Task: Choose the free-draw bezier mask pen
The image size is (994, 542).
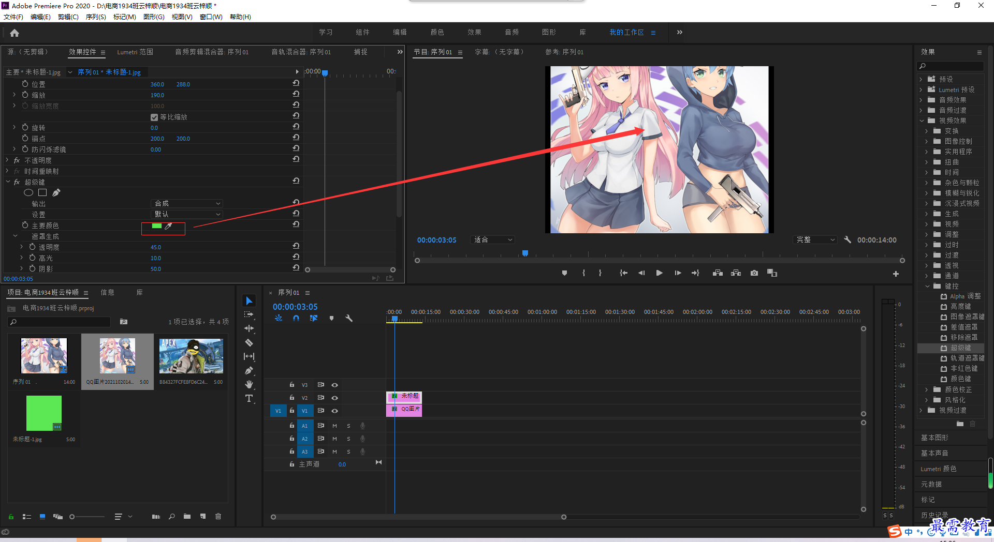Action: [x=56, y=192]
